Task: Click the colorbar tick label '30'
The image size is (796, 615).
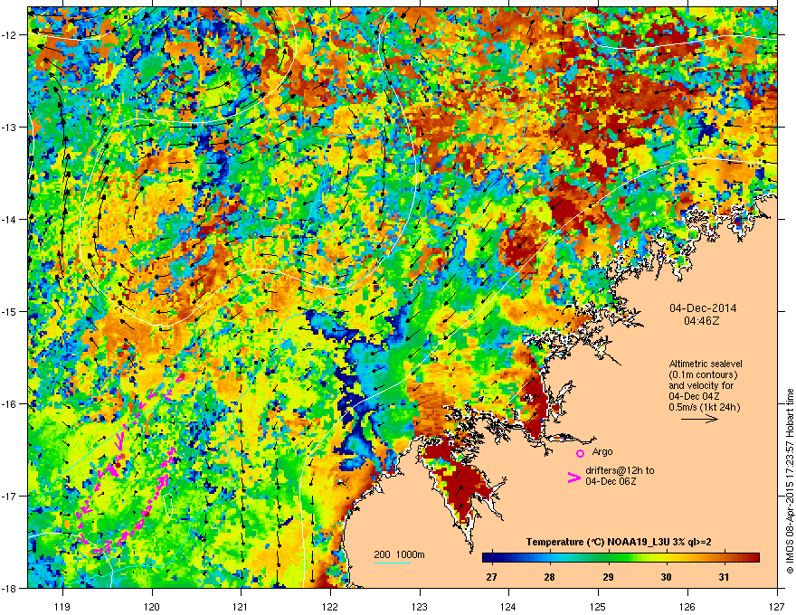Action: [666, 577]
